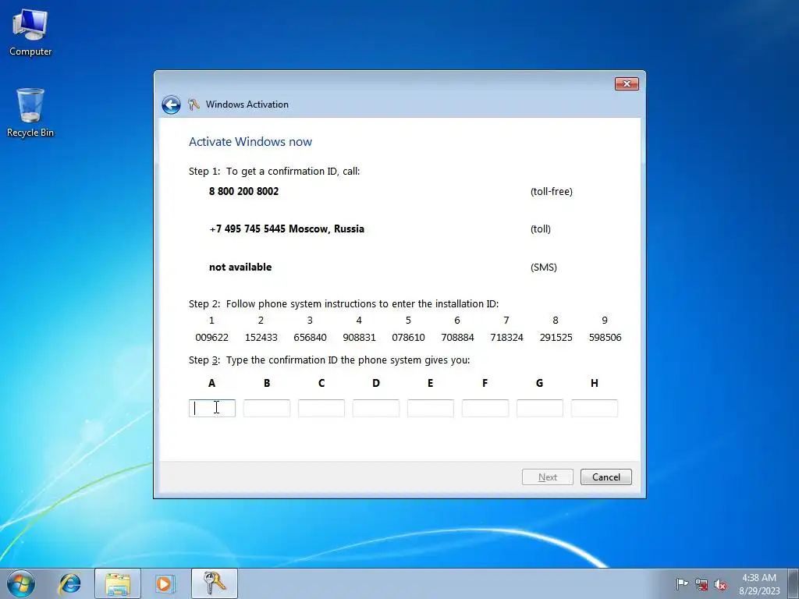This screenshot has height=599, width=799.
Task: Go back using the blue arrow button
Action: 171,105
